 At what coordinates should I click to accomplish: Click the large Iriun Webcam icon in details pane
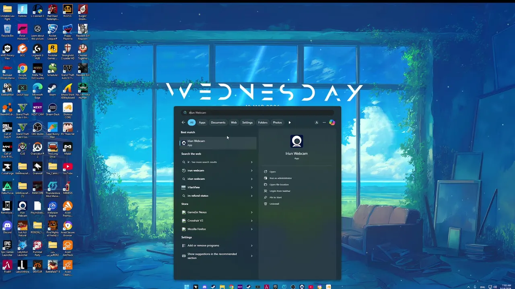[x=297, y=141]
